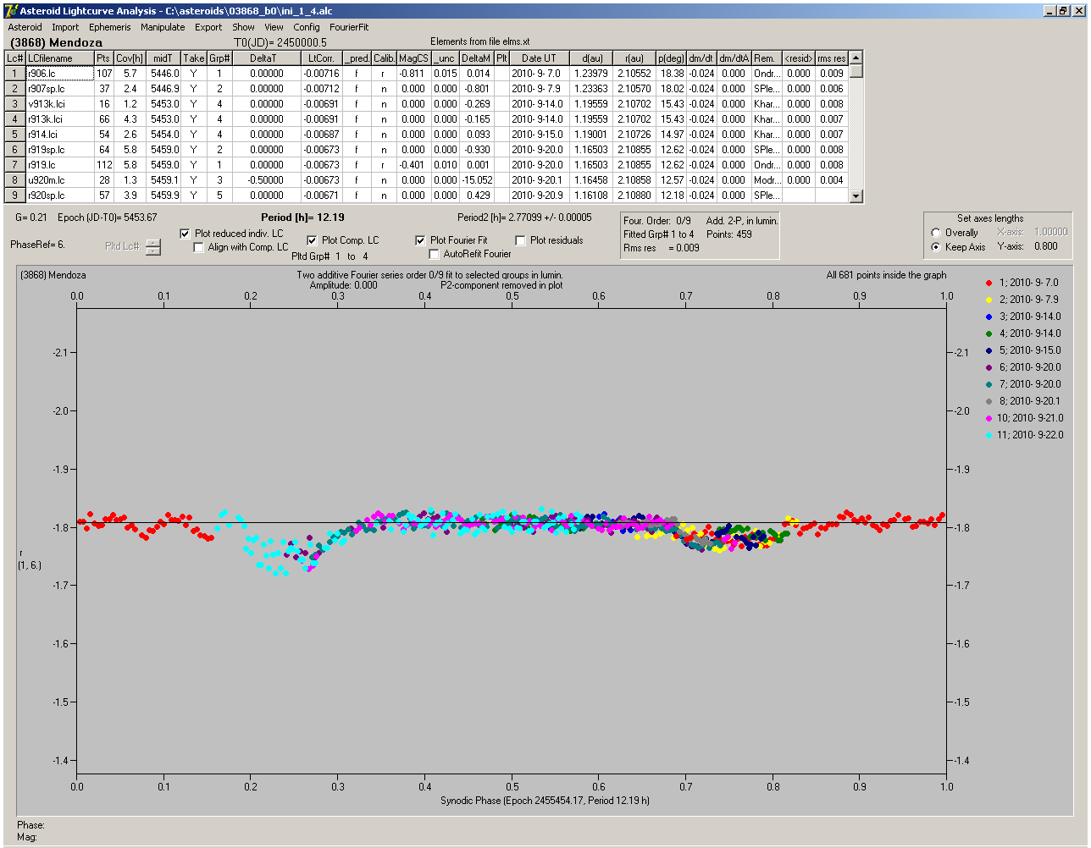Select file r913k.lci cell

tap(59, 119)
